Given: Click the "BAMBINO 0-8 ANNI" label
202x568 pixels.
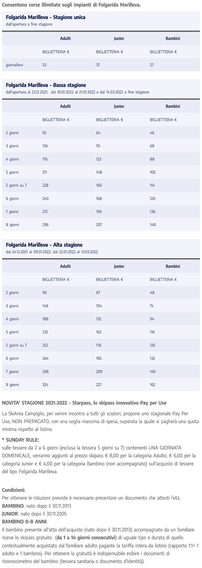Looking at the screenshot, I should (25, 522).
